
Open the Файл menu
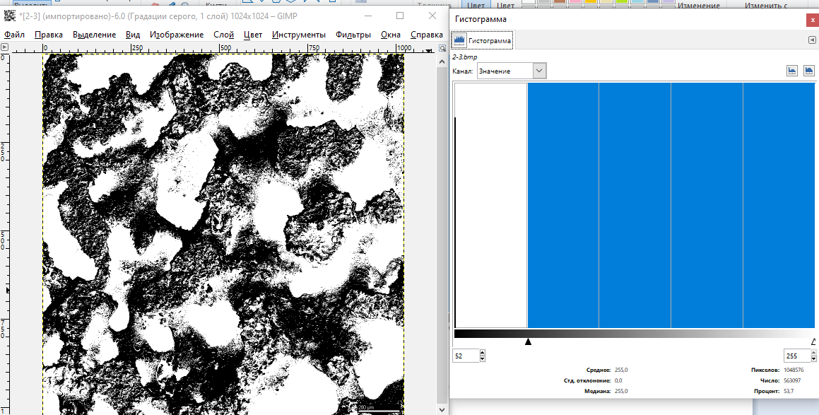coord(14,35)
